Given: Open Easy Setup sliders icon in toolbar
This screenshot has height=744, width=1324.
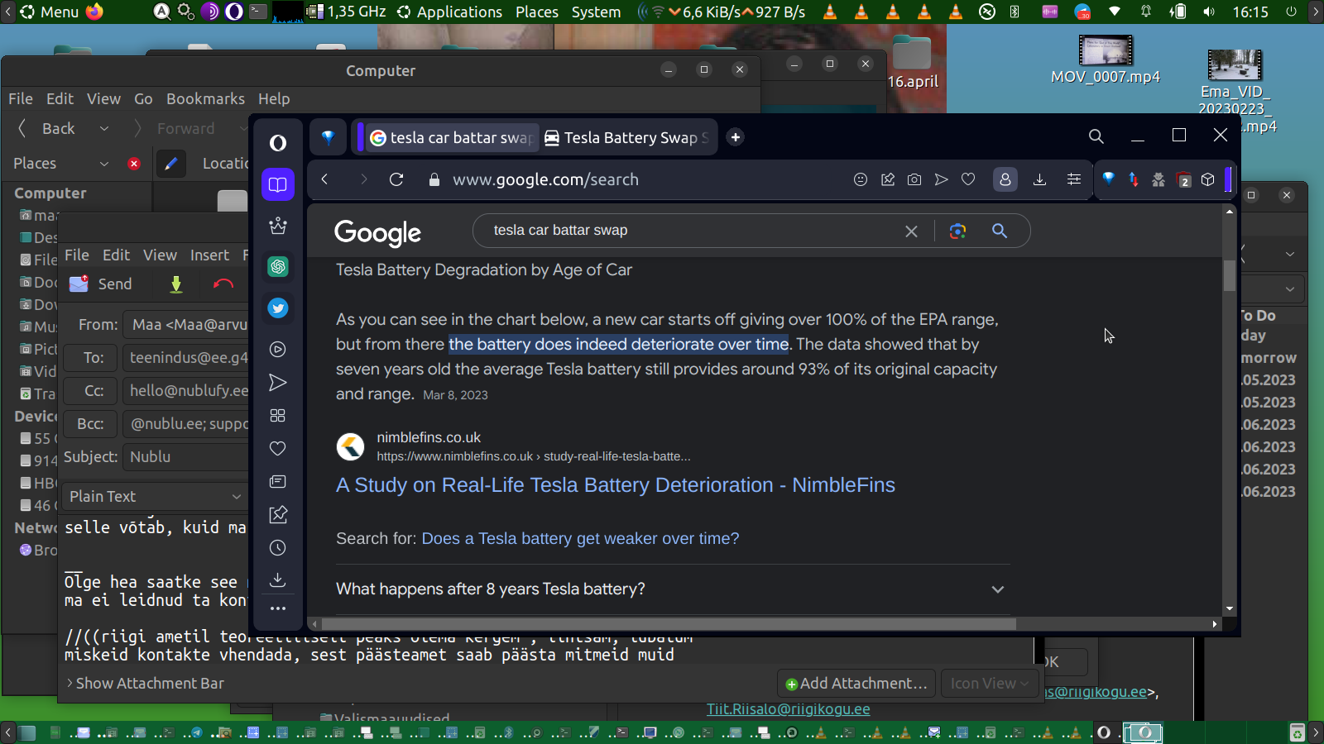Looking at the screenshot, I should (1074, 179).
